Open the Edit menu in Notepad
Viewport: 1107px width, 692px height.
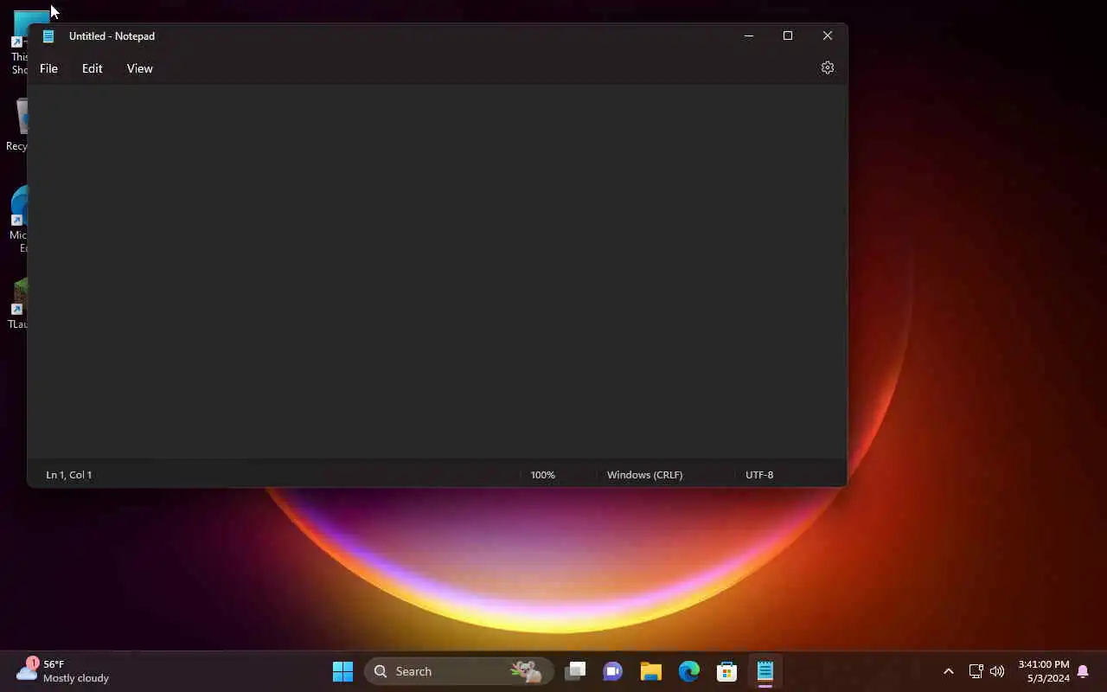[92, 68]
